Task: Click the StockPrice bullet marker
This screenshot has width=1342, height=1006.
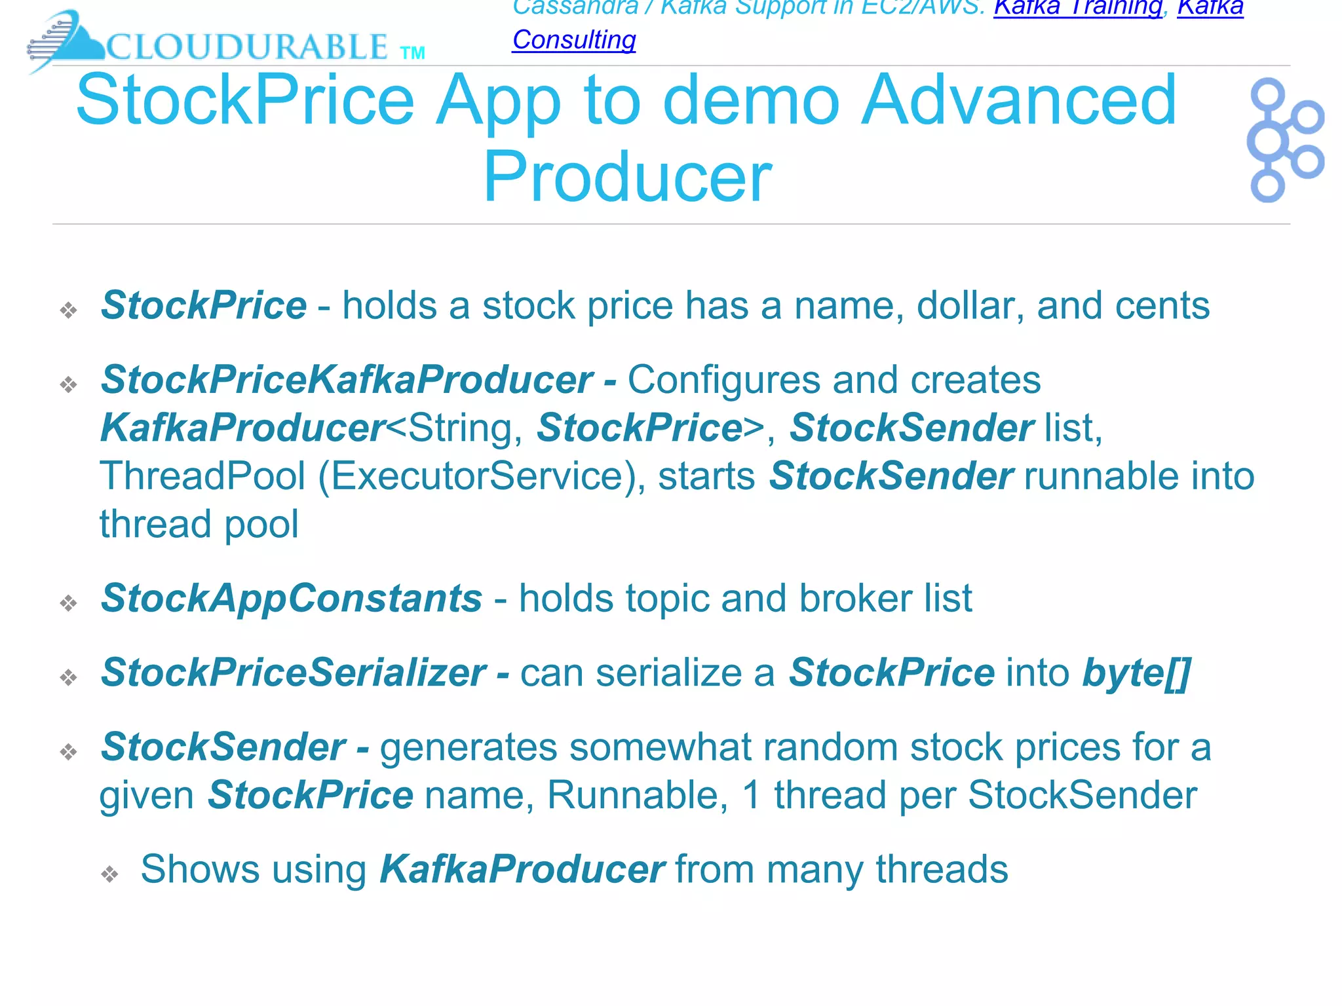Action: pos(69,310)
